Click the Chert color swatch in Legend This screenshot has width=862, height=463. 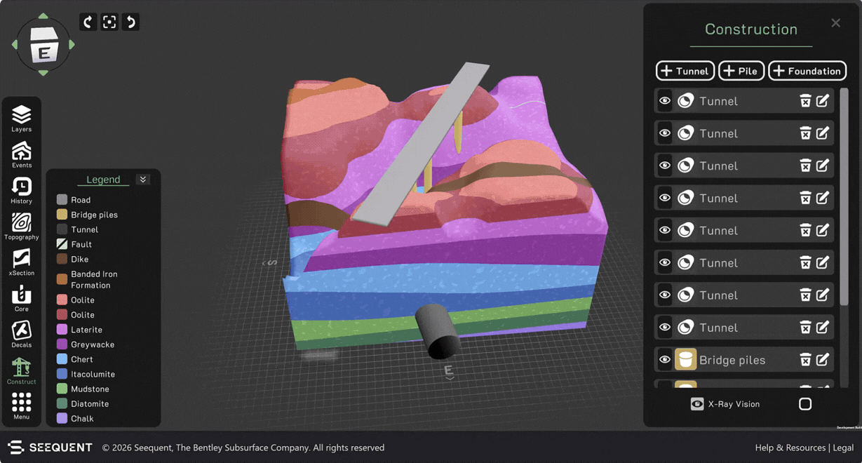point(62,359)
